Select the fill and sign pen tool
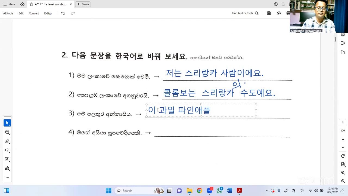 pos(7,168)
